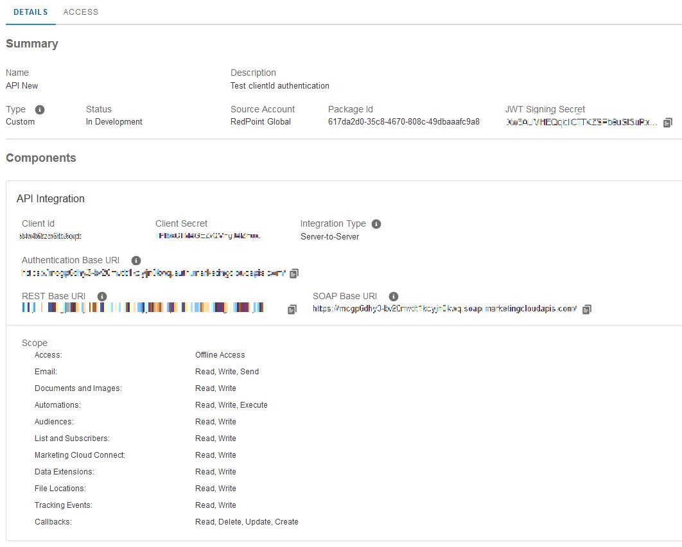Select the Package Id value text
Viewport: 682px width, 547px height.
pyautogui.click(x=403, y=122)
